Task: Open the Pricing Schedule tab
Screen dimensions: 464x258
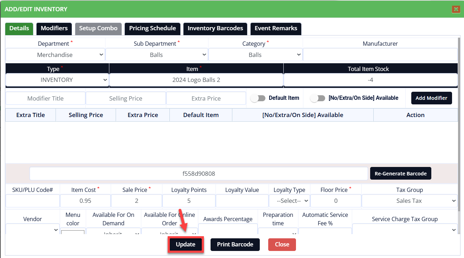Action: tap(152, 28)
